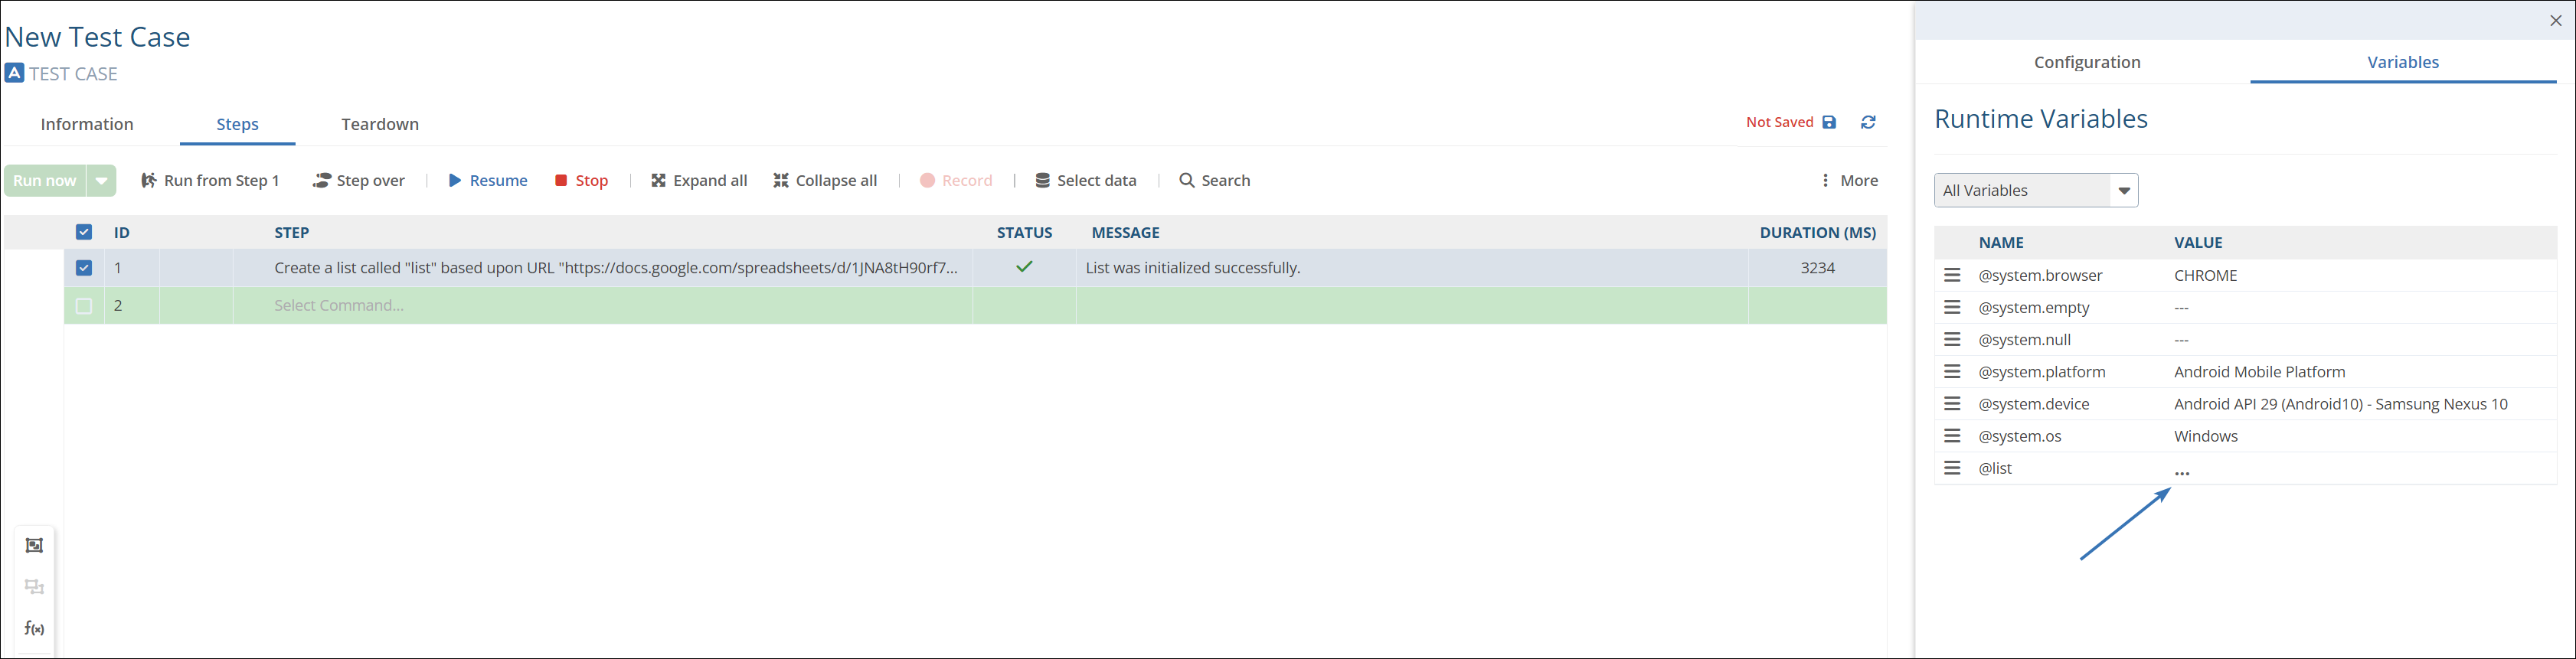The width and height of the screenshot is (2576, 659).
Task: Click the drag handle for @system.browser
Action: point(1952,275)
